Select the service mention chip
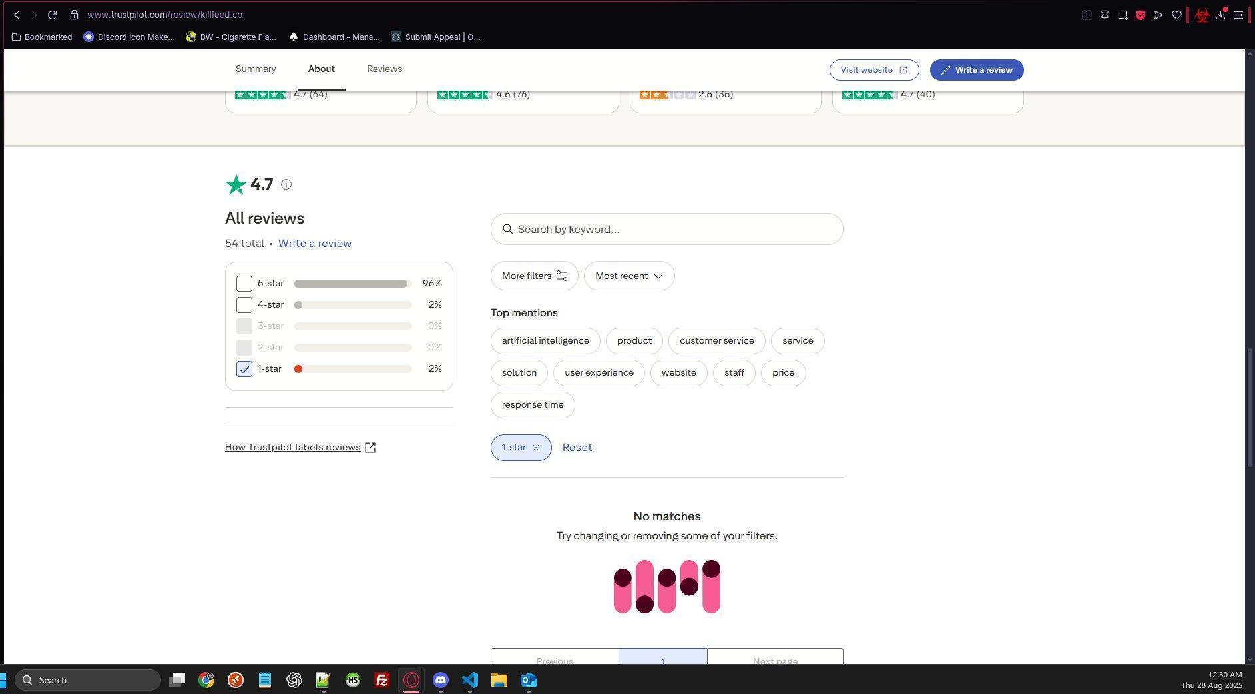1255x694 pixels. (798, 341)
